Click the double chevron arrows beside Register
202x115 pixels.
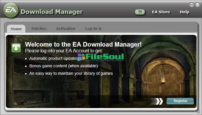pos(159,101)
